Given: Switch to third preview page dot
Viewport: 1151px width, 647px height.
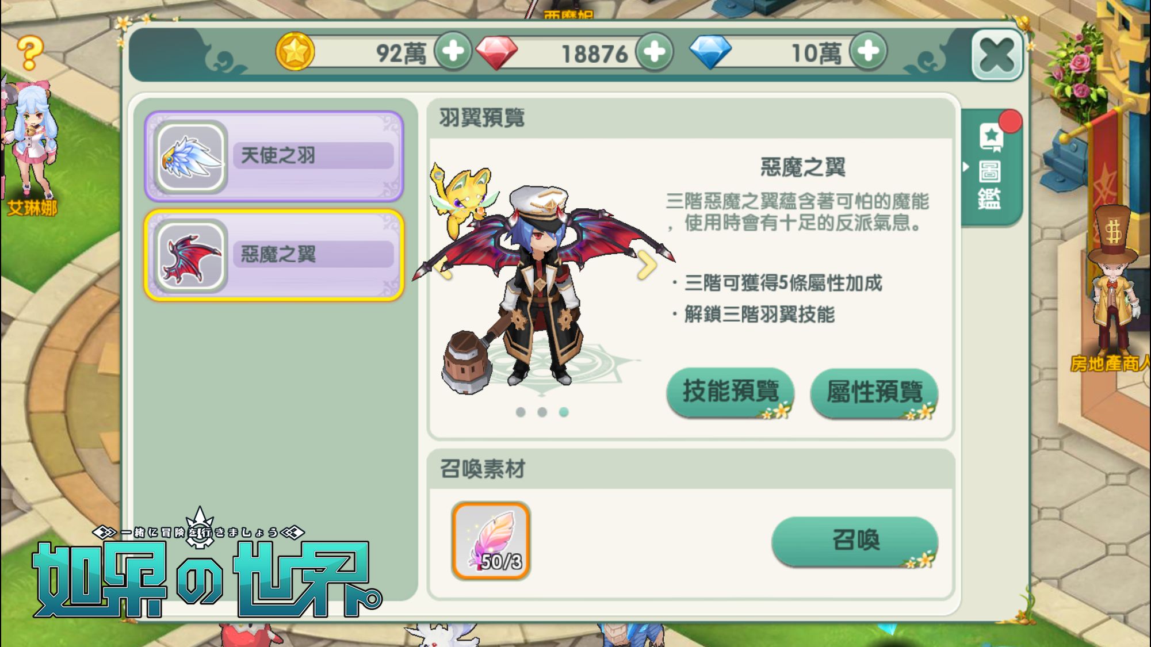Looking at the screenshot, I should pyautogui.click(x=564, y=412).
